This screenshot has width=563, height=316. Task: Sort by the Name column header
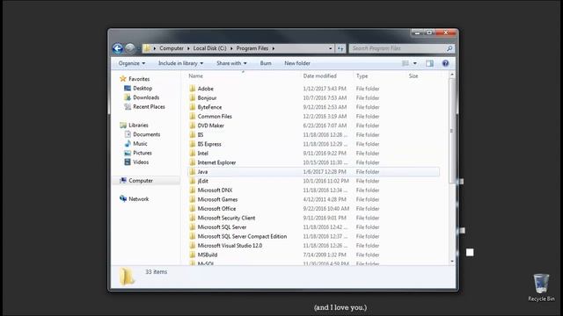point(195,76)
